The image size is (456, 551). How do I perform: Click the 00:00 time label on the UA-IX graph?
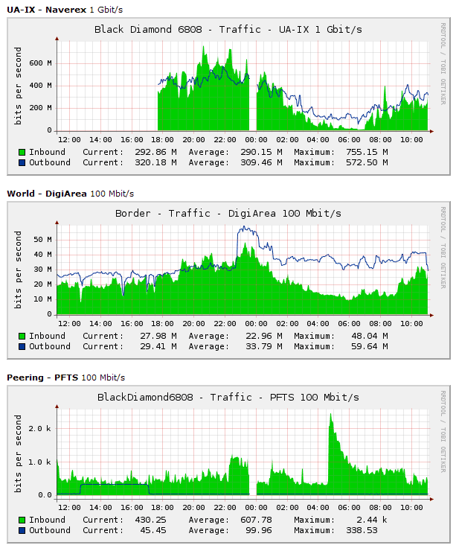tap(256, 138)
